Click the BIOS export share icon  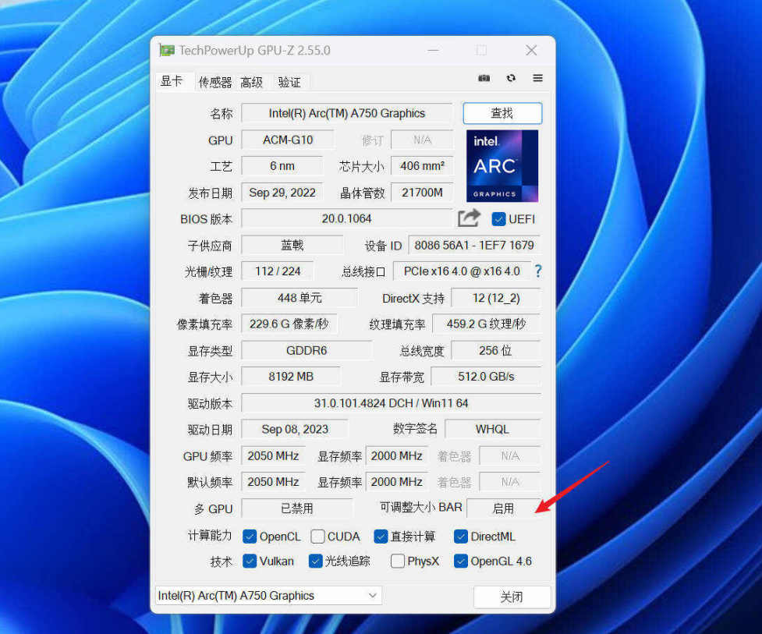[469, 218]
